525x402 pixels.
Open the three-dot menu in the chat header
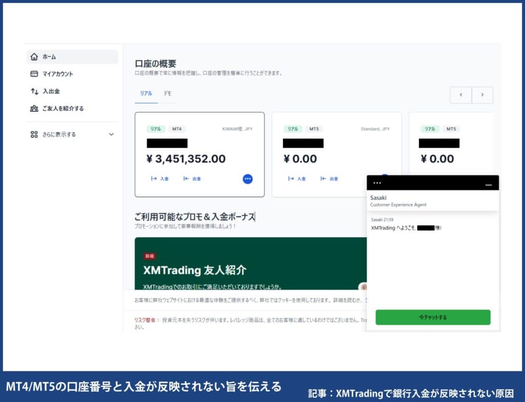tap(378, 183)
